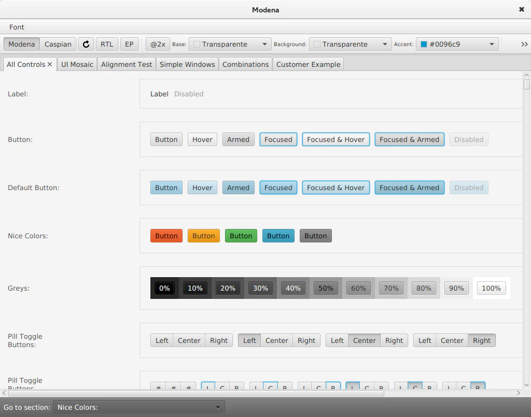Toggle RTL layout direction
Viewport: 531px width, 417px height.
coord(107,44)
